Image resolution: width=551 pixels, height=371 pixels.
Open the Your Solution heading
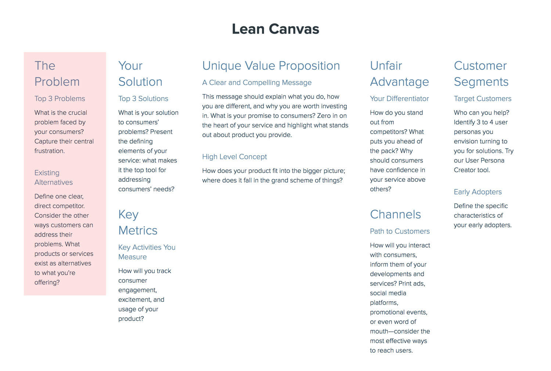pyautogui.click(x=140, y=74)
